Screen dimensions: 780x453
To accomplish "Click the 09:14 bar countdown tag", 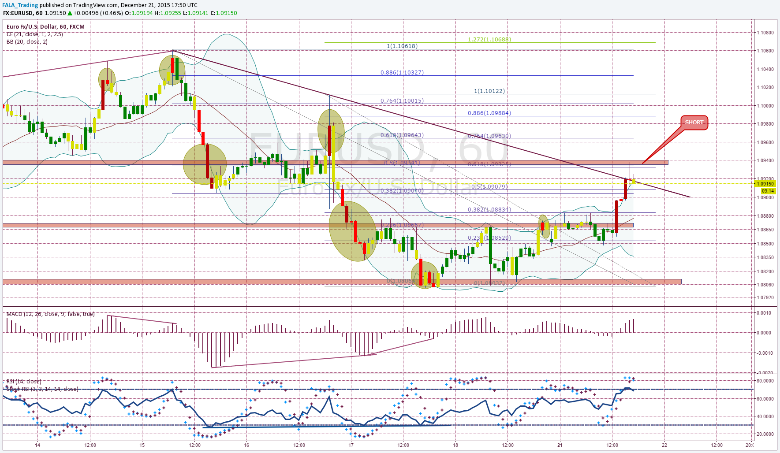I will (768, 191).
